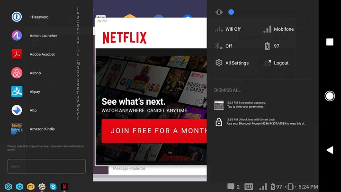The height and width of the screenshot is (192, 341).
Task: Click the 1Password app label
Action: click(x=39, y=17)
